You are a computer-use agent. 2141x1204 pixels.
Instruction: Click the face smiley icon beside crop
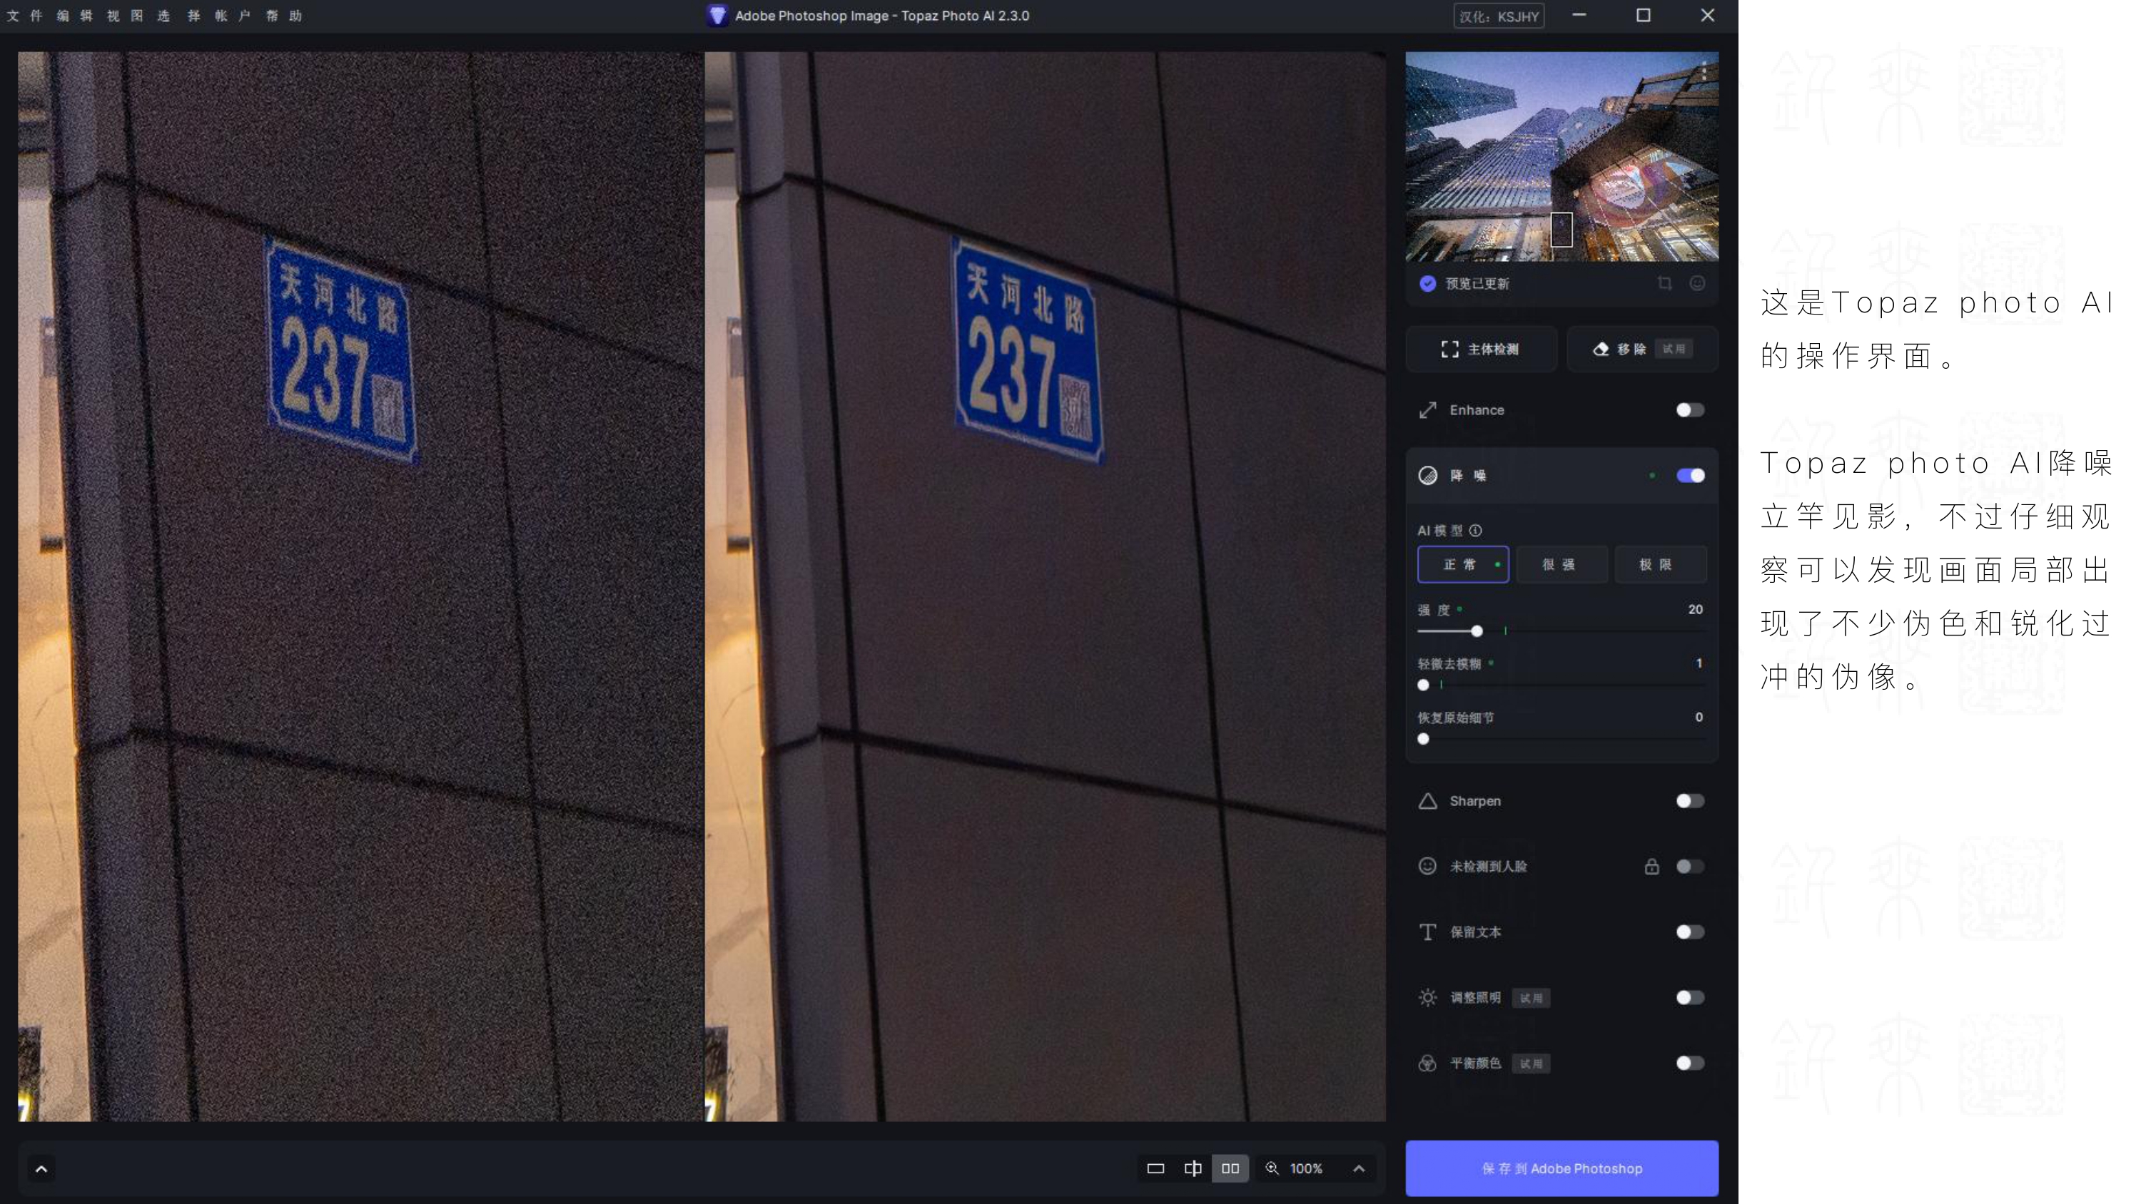pyautogui.click(x=1697, y=283)
